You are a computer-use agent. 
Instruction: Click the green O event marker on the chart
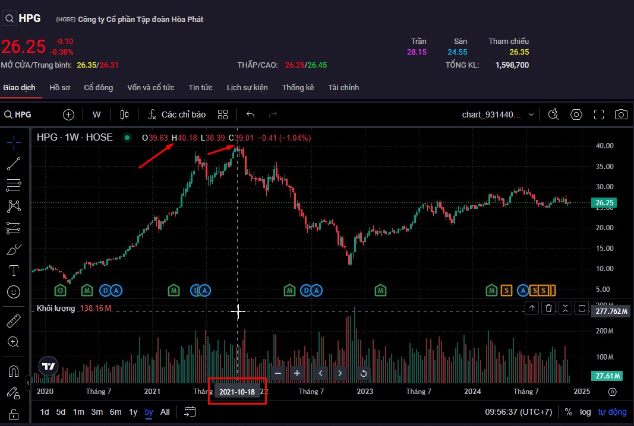[x=60, y=290]
